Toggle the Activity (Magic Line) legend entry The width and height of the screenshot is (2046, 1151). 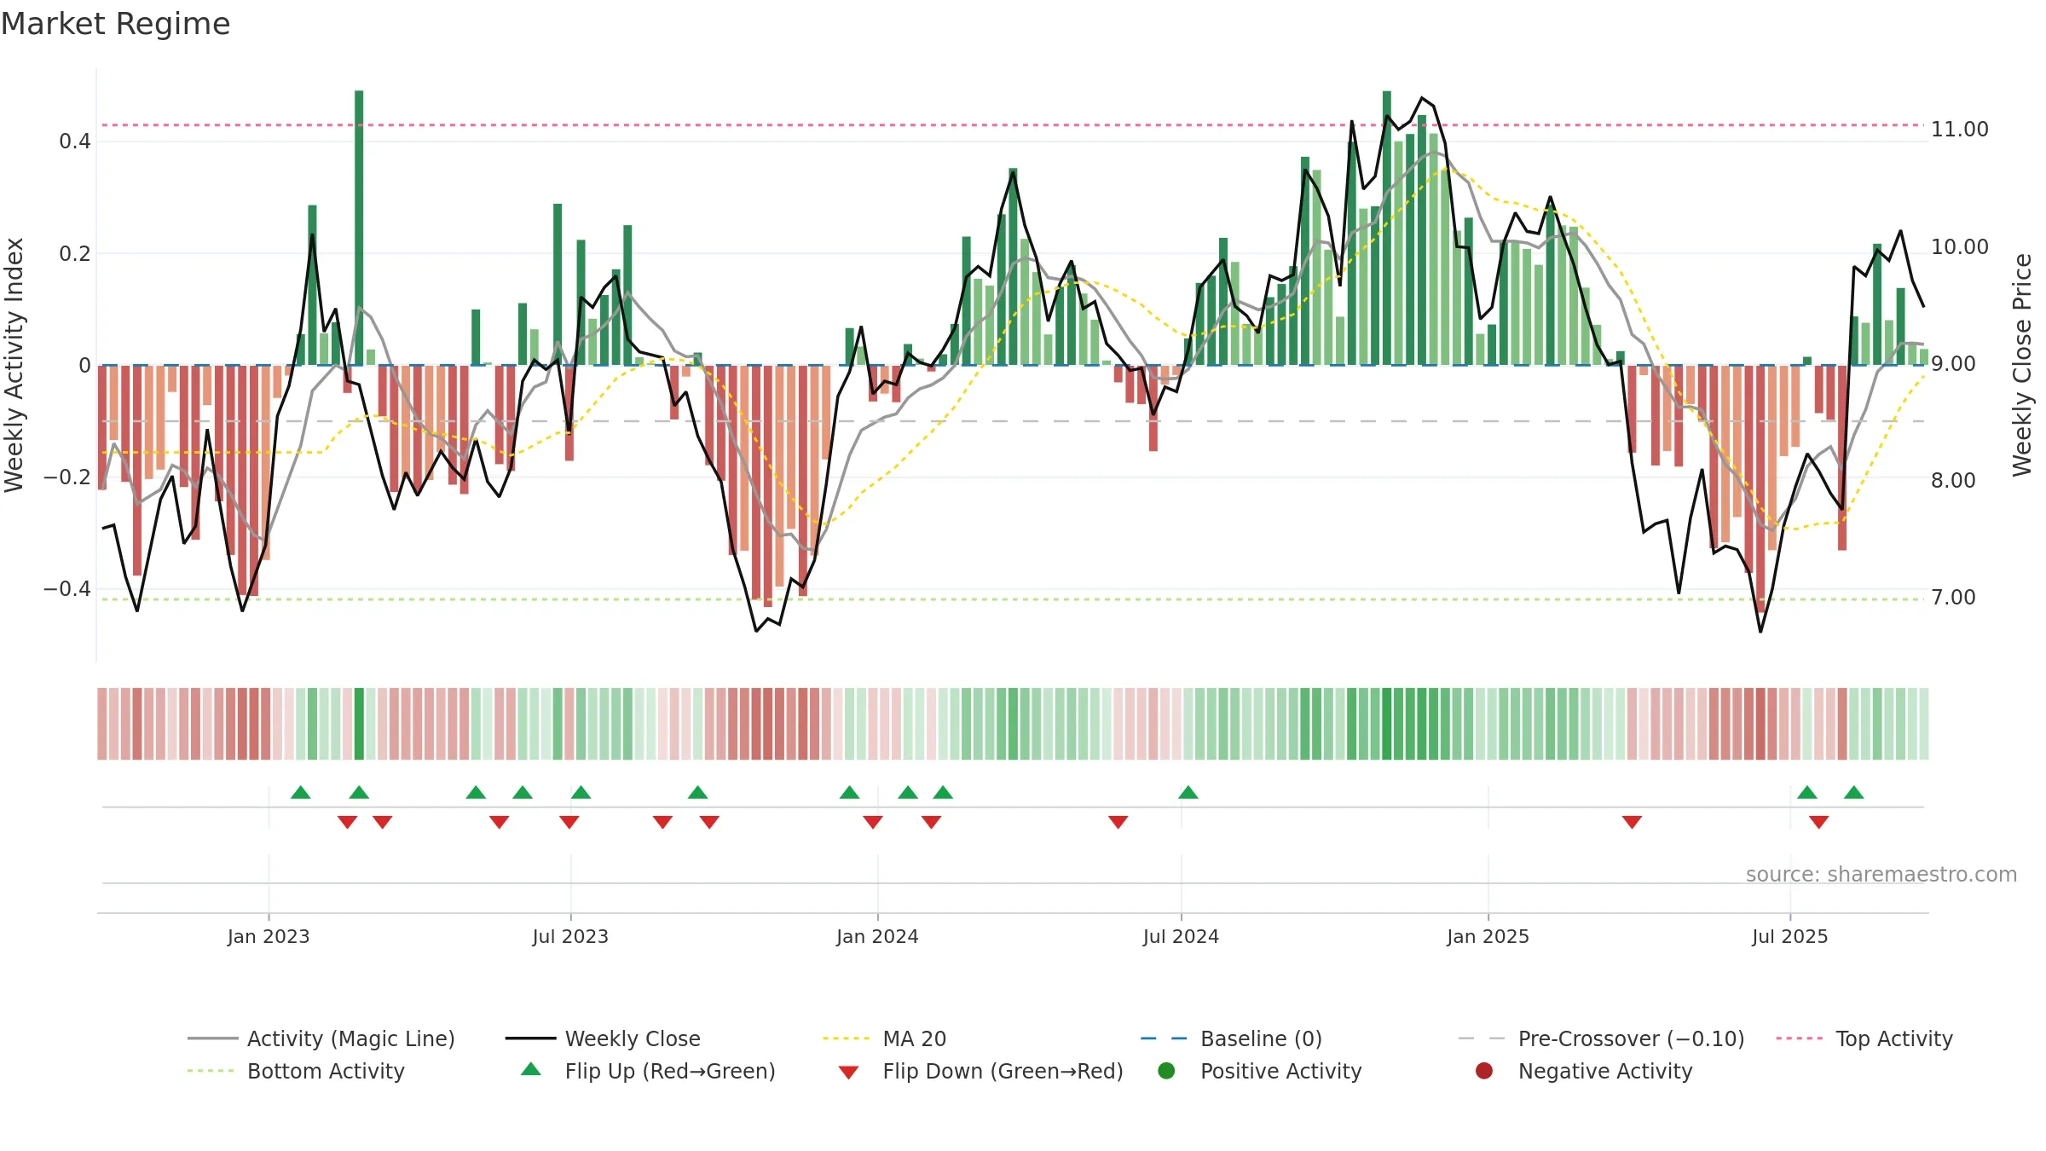point(321,1038)
